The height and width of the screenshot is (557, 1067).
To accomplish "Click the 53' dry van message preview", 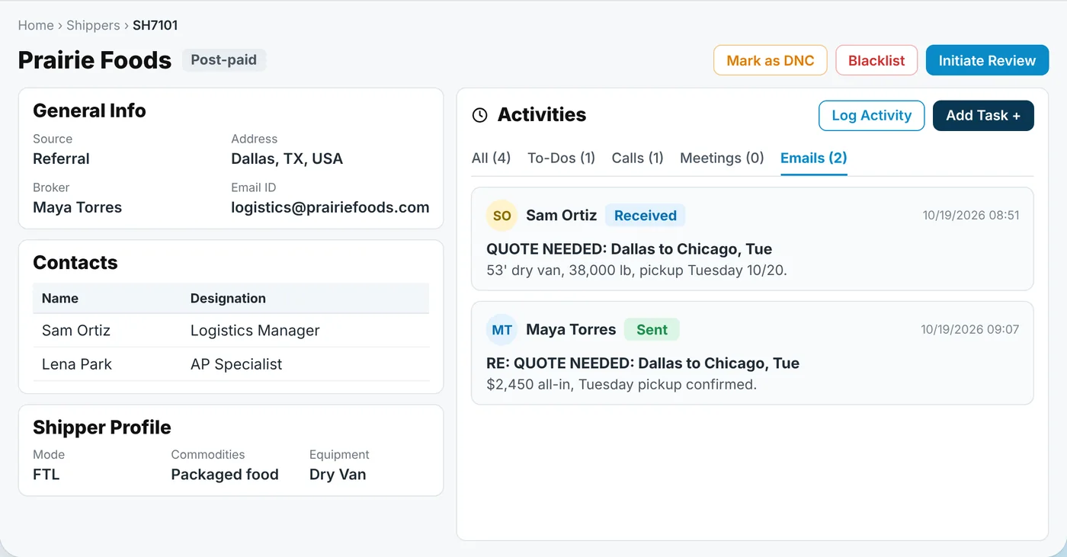I will 636,270.
